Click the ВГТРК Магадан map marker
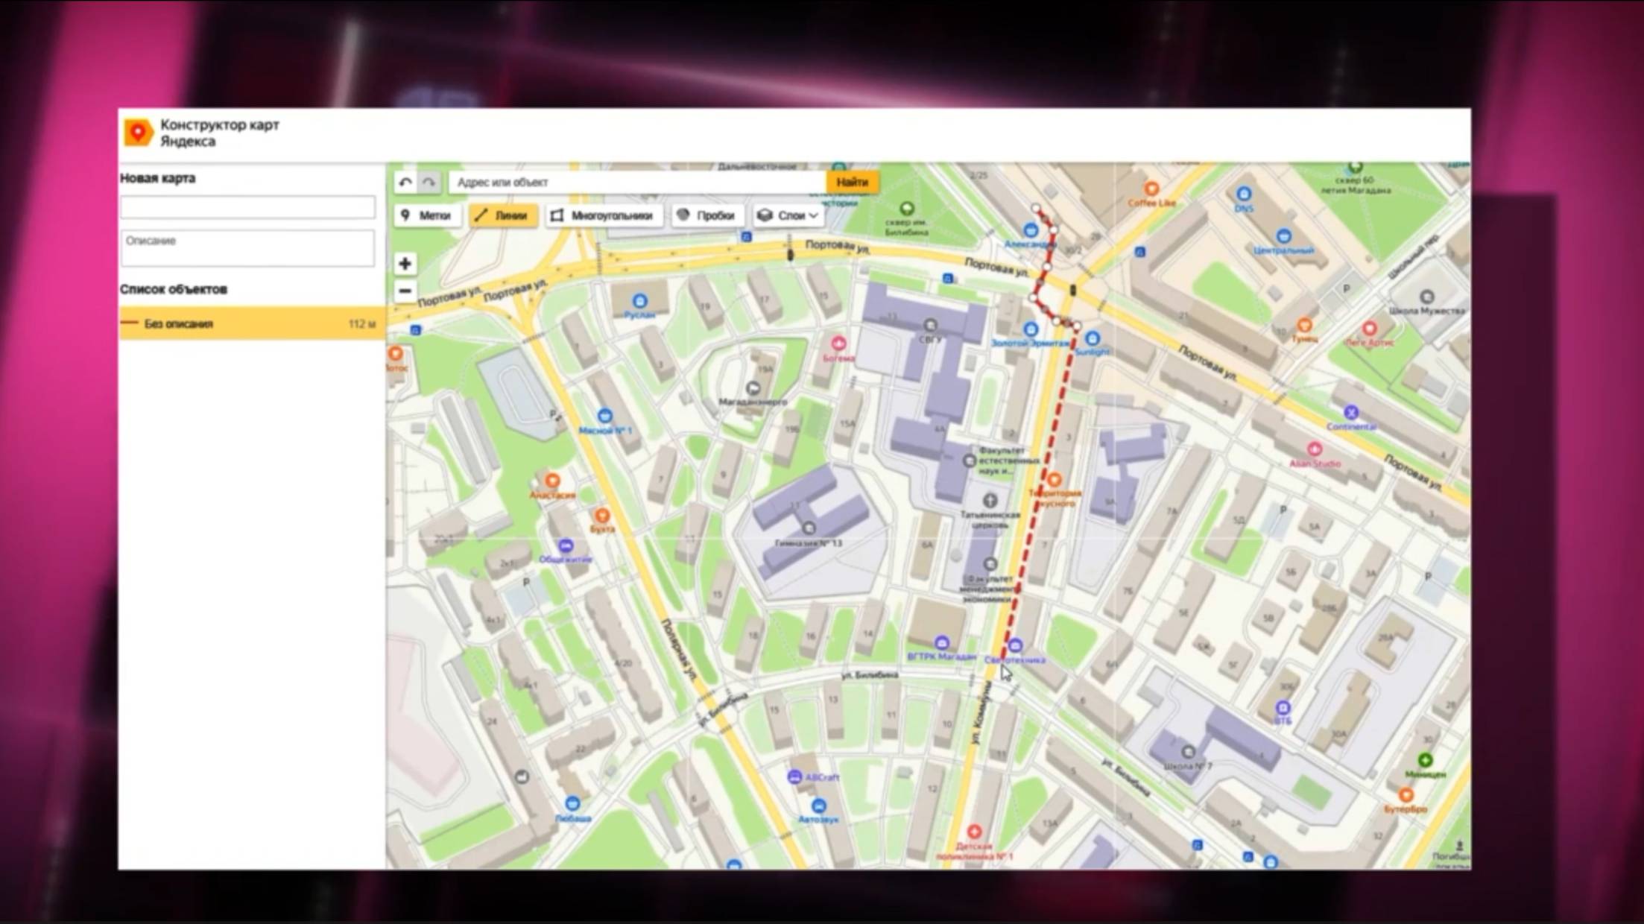 [x=941, y=643]
